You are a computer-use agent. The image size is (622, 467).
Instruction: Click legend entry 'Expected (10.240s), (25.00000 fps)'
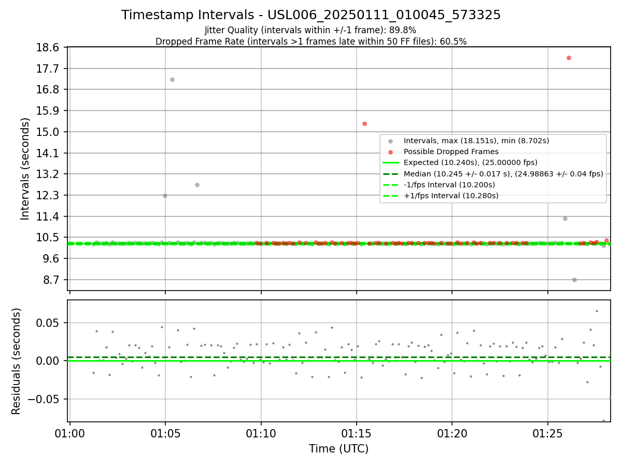coord(471,162)
